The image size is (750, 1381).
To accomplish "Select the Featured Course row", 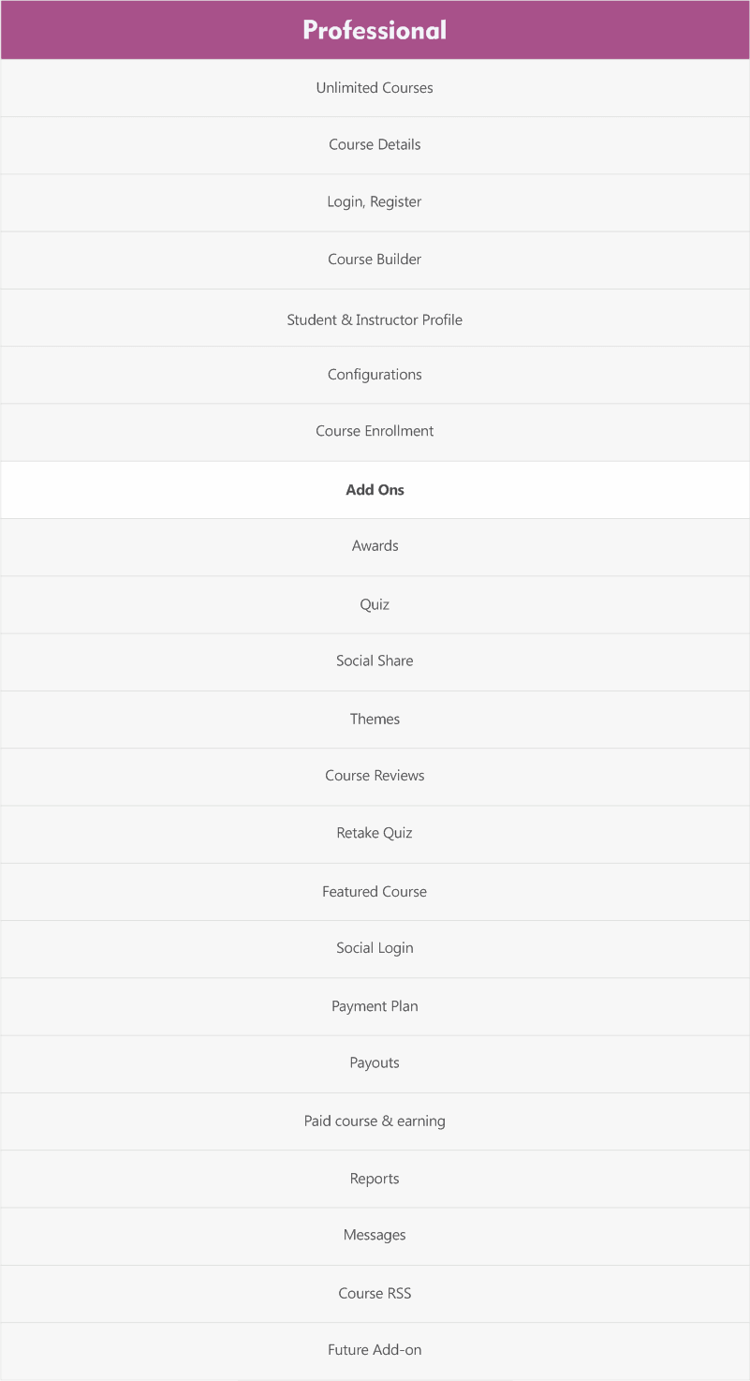I will click(375, 892).
